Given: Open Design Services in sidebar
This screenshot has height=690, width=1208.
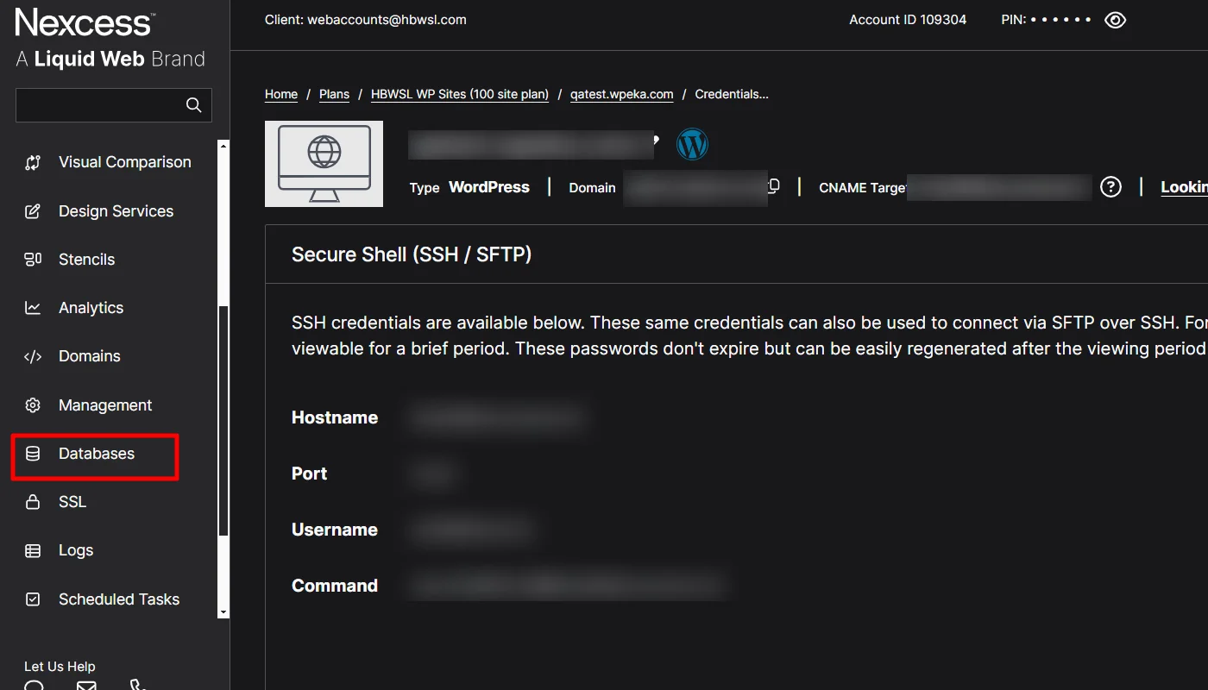Looking at the screenshot, I should 116,211.
